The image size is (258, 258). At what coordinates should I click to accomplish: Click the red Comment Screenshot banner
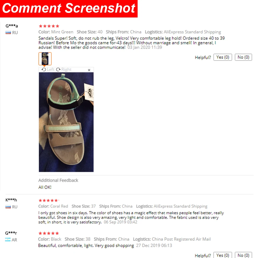pos(69,9)
